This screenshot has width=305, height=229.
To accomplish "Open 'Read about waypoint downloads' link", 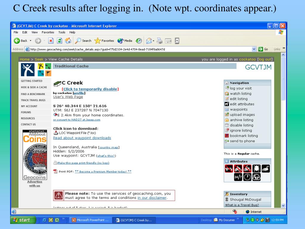I will tap(82, 138).
